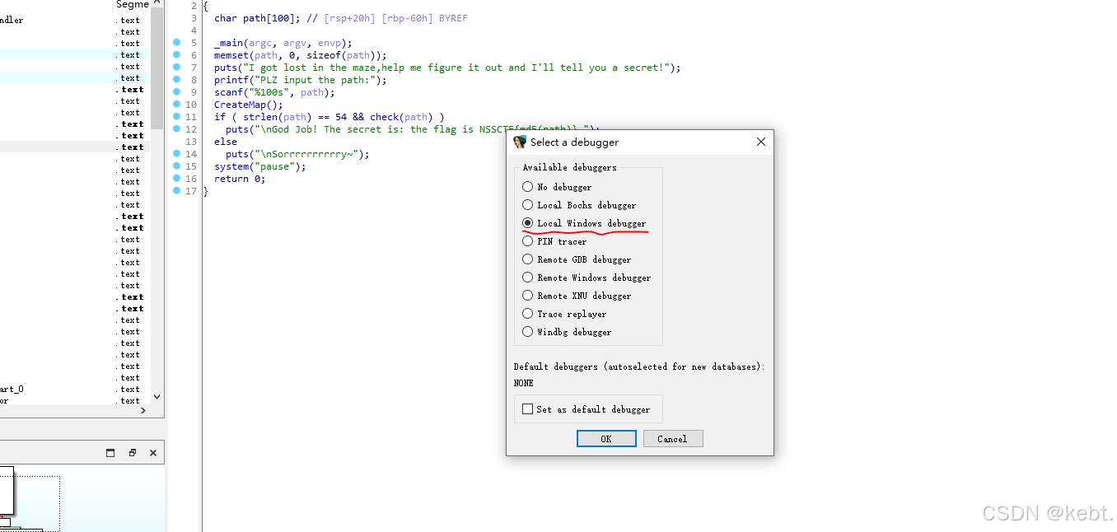Select the highlighted bold .text entry in the list
The image size is (1117, 532).
(128, 146)
